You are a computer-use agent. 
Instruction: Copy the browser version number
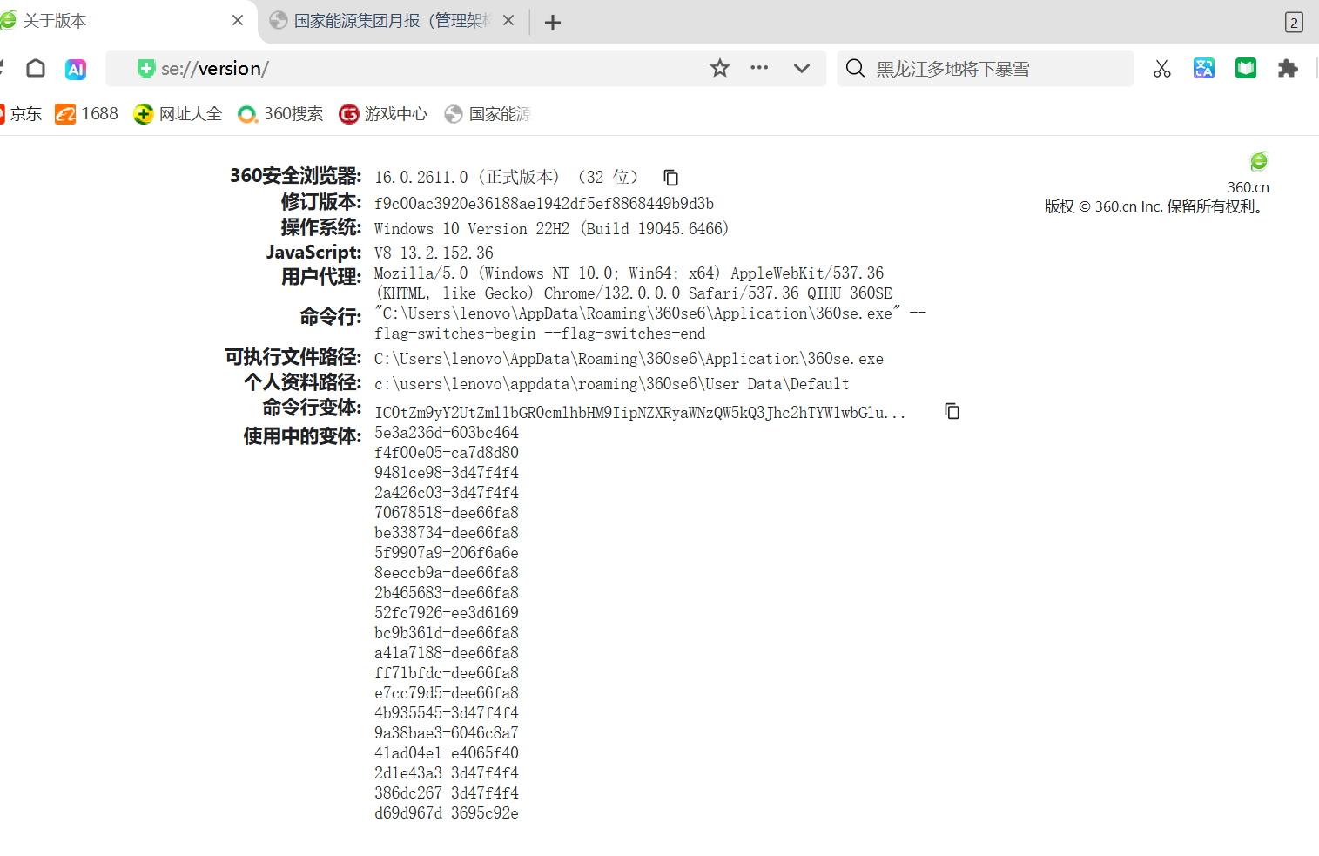tap(670, 178)
